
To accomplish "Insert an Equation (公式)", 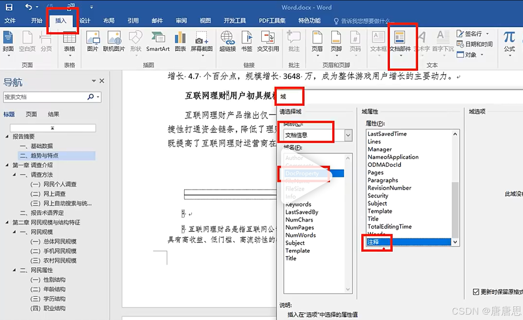I will pos(509,44).
